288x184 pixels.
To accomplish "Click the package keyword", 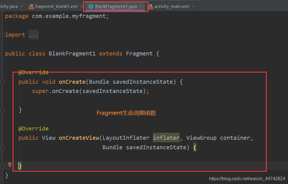I will (17, 16).
